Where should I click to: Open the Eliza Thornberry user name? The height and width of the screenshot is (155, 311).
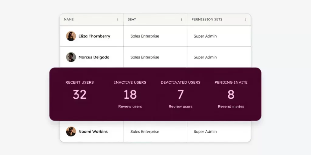pos(94,36)
